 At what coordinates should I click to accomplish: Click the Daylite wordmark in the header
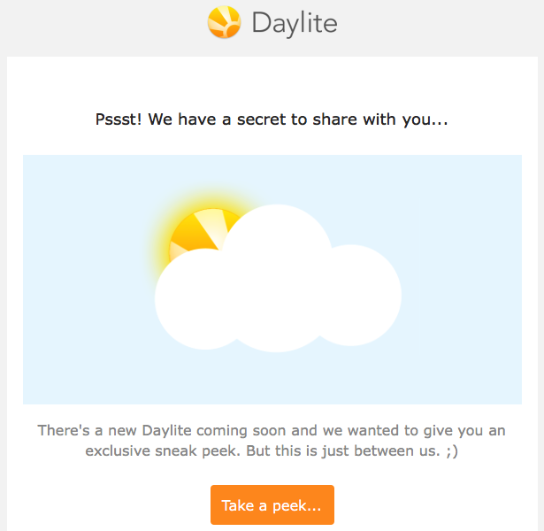(294, 23)
